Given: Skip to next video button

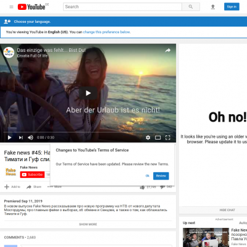Looking at the screenshot, I should pyautogui.click(x=21, y=138).
